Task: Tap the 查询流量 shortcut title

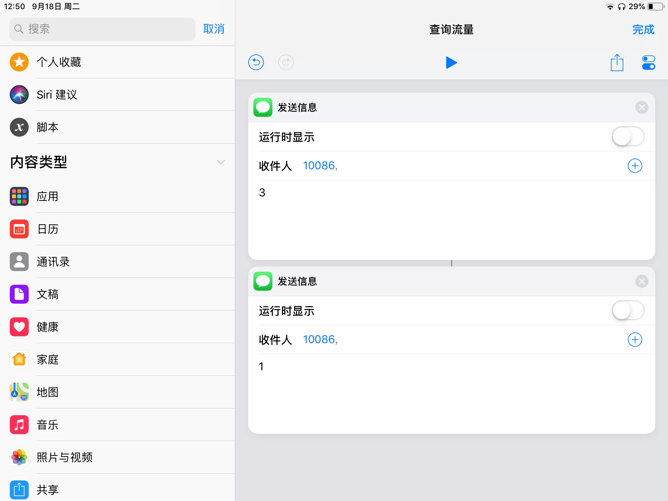Action: [x=451, y=30]
